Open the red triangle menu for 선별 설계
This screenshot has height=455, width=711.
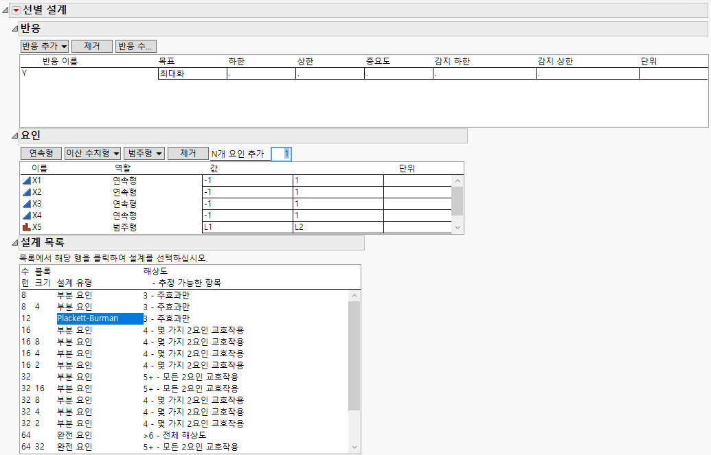17,10
